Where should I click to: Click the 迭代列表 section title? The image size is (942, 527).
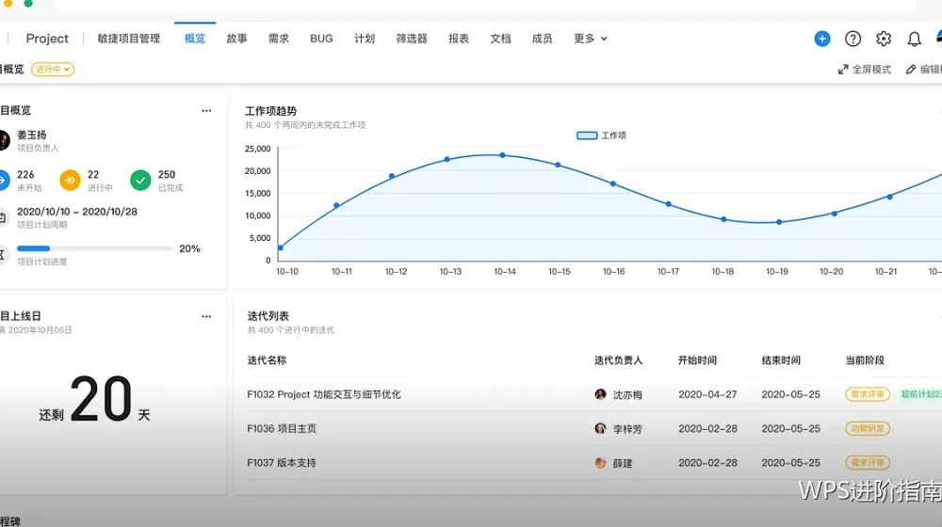pos(268,316)
